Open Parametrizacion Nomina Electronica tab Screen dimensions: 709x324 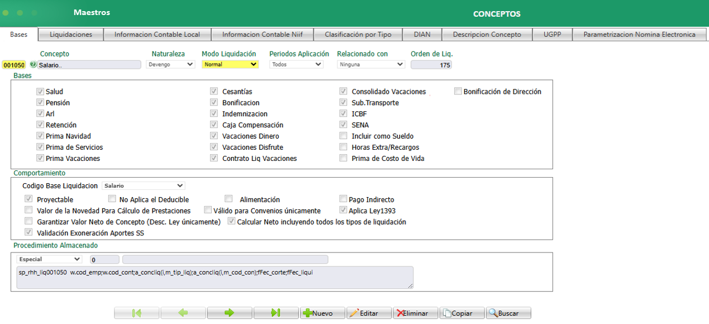click(639, 35)
